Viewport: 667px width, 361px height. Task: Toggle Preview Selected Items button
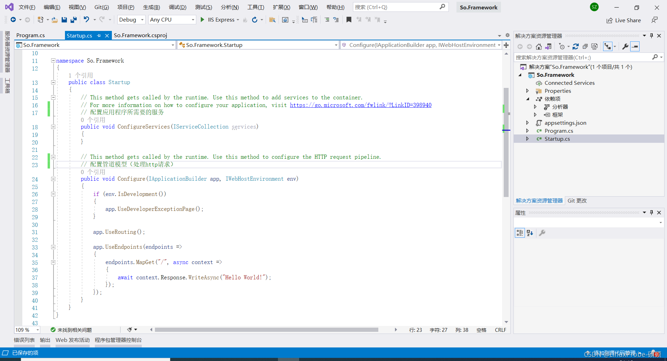(x=635, y=47)
